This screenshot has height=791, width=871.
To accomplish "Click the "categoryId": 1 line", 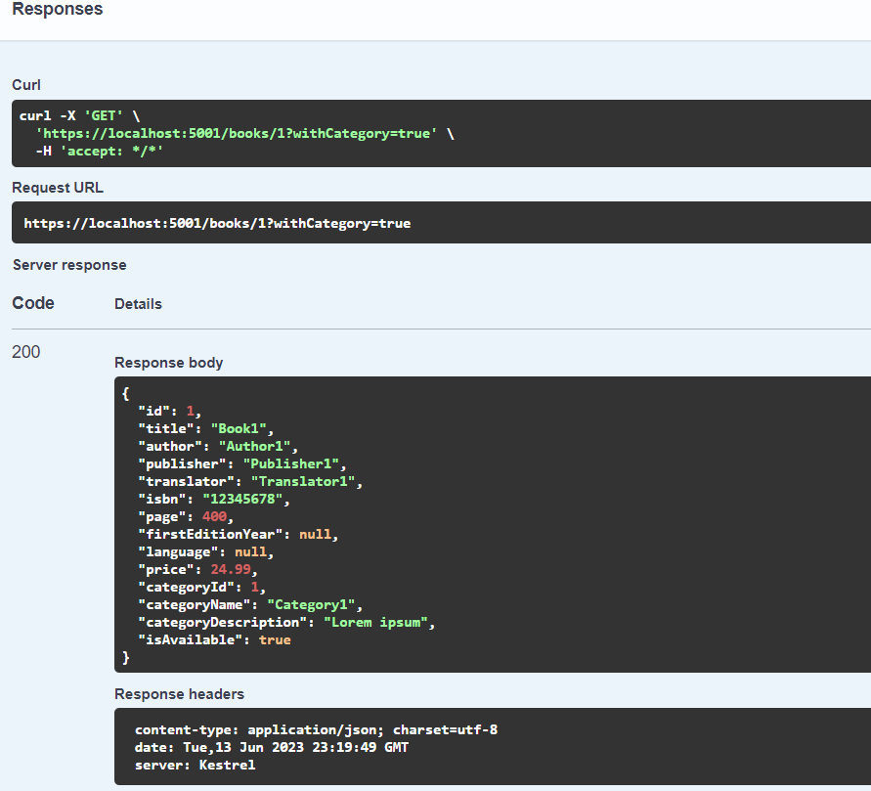I will pos(201,588).
